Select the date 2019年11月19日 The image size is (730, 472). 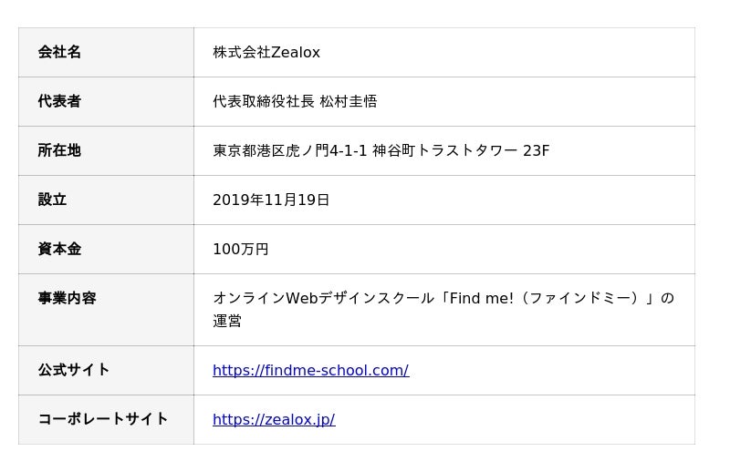tap(271, 200)
